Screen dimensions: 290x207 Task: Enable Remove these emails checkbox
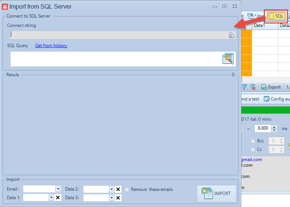click(127, 189)
